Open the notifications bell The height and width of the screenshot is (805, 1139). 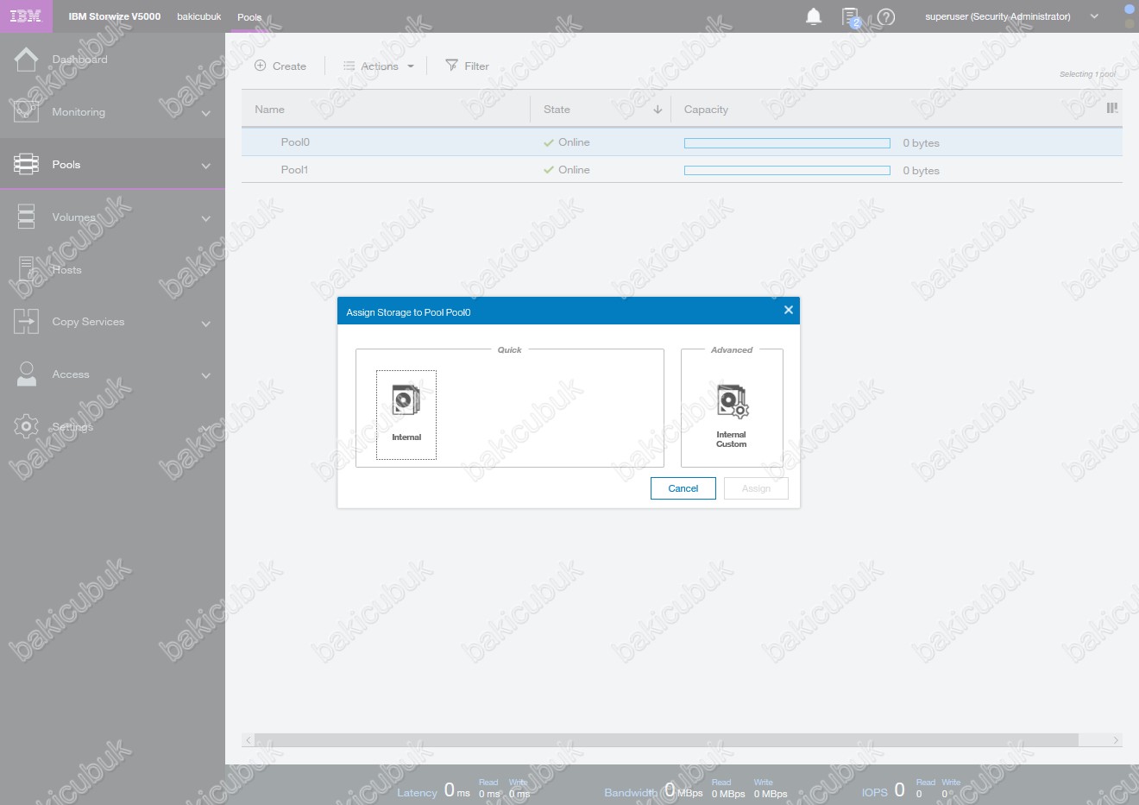tap(814, 16)
